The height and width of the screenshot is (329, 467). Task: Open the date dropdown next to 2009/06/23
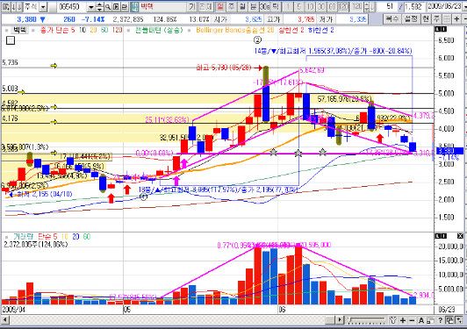(464, 7)
